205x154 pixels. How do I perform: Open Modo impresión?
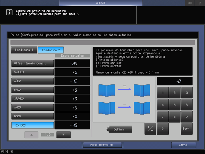pyautogui.click(x=102, y=145)
